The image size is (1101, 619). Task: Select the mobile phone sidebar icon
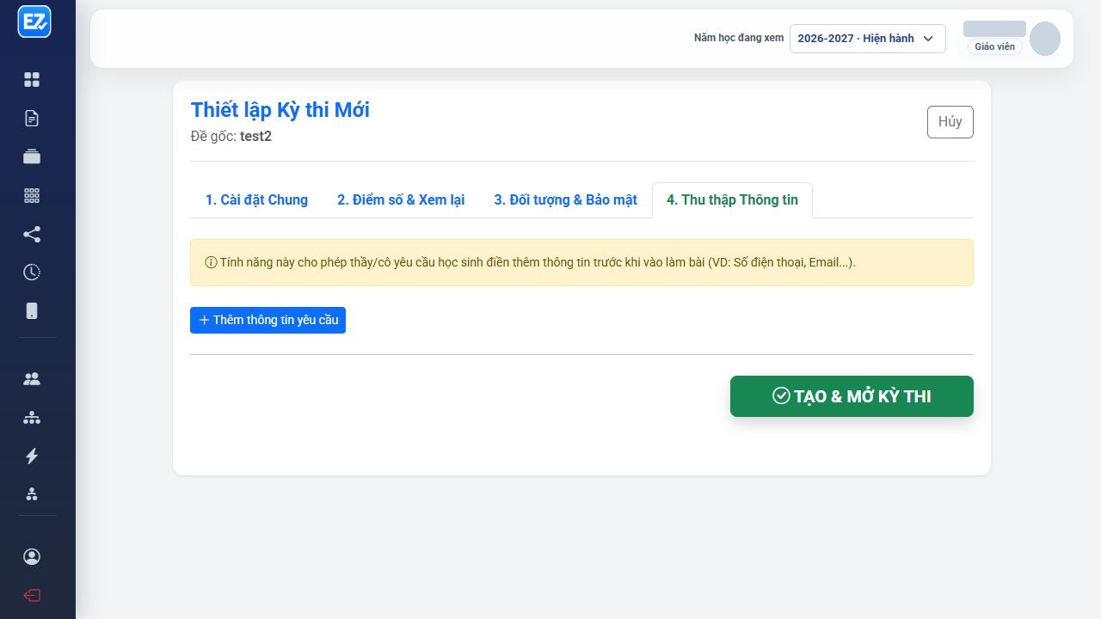32,311
